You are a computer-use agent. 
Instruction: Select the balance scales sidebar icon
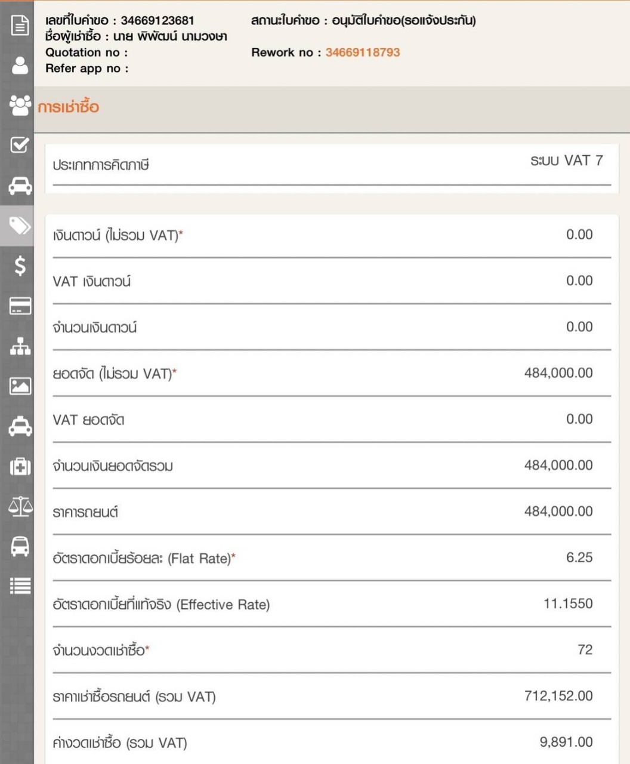tap(20, 506)
